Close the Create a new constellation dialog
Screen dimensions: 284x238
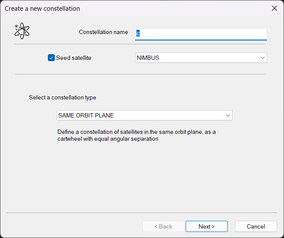[274, 8]
